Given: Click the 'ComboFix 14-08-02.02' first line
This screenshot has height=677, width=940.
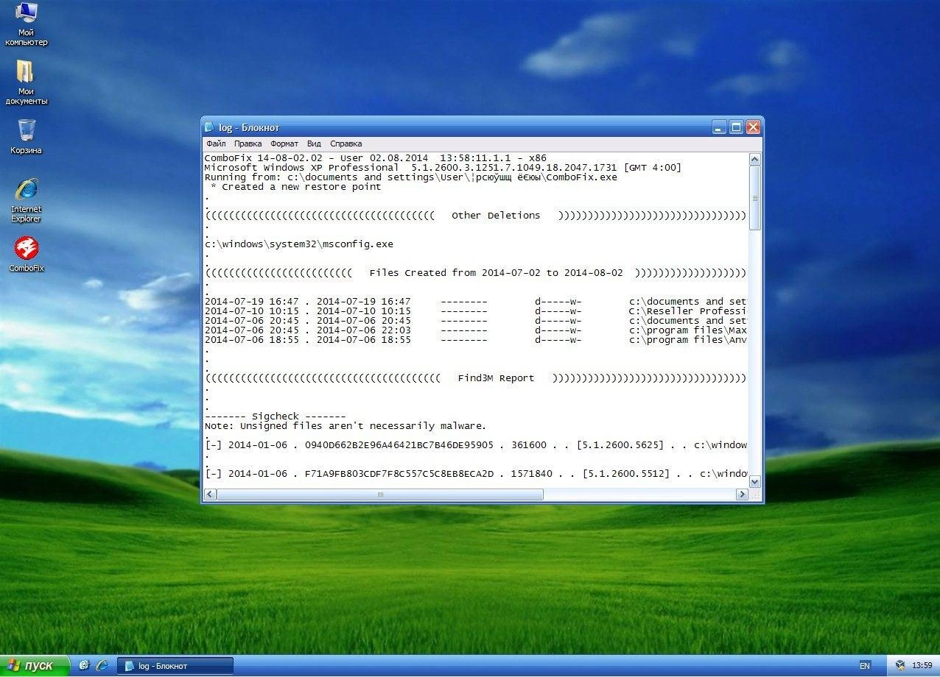Looking at the screenshot, I should pyautogui.click(x=376, y=158).
